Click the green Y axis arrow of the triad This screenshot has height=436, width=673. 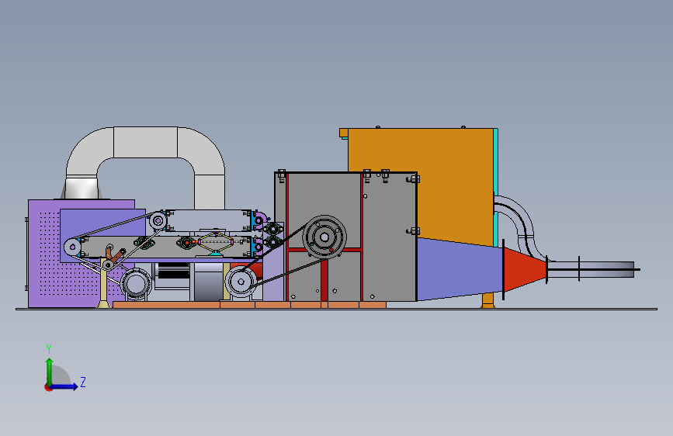click(x=50, y=371)
